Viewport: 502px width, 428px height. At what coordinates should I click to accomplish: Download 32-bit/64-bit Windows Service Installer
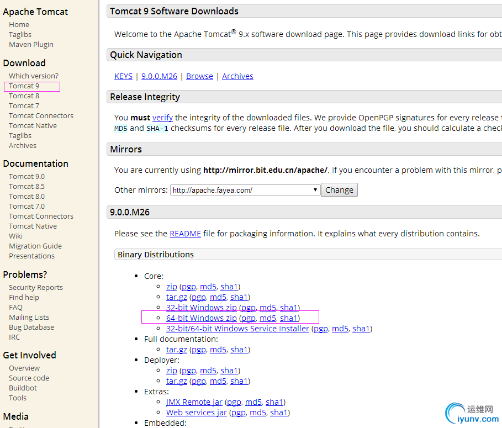click(x=237, y=329)
